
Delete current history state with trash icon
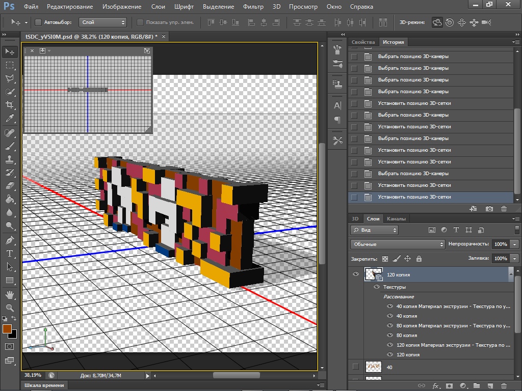[504, 209]
